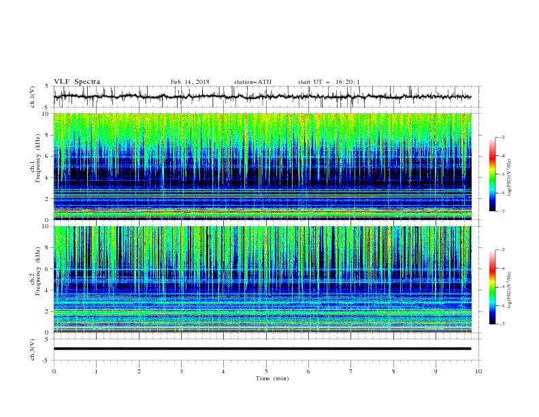Click the '-3' label on the ch.1 color bar
This screenshot has width=539, height=417.
502,137
